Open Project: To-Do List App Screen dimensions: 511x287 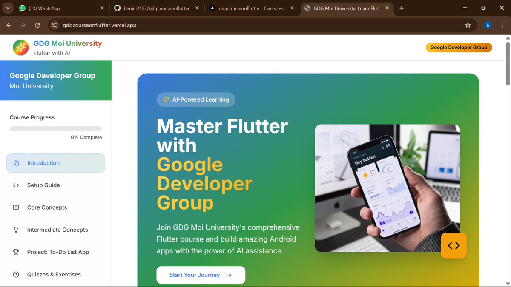coord(56,252)
